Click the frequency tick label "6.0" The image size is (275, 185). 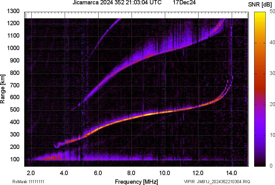[x=98, y=173]
